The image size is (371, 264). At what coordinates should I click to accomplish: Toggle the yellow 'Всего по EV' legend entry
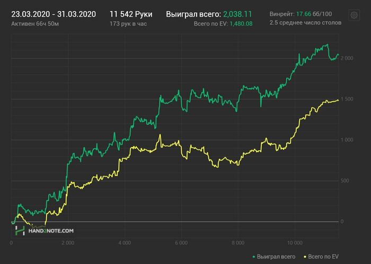321,257
